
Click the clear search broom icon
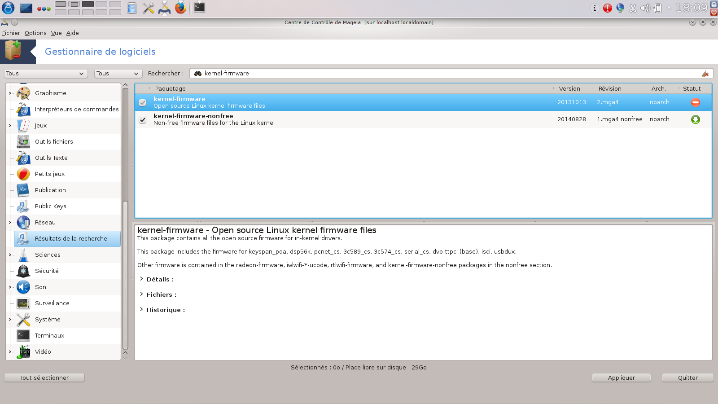point(705,74)
